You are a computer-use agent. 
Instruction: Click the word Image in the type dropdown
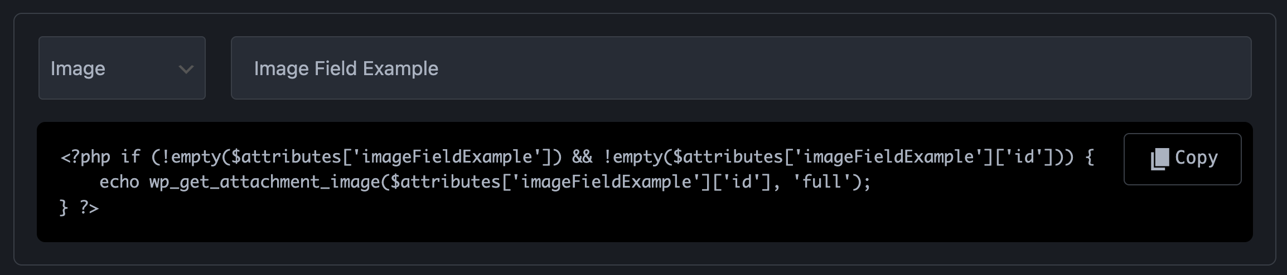(x=78, y=68)
